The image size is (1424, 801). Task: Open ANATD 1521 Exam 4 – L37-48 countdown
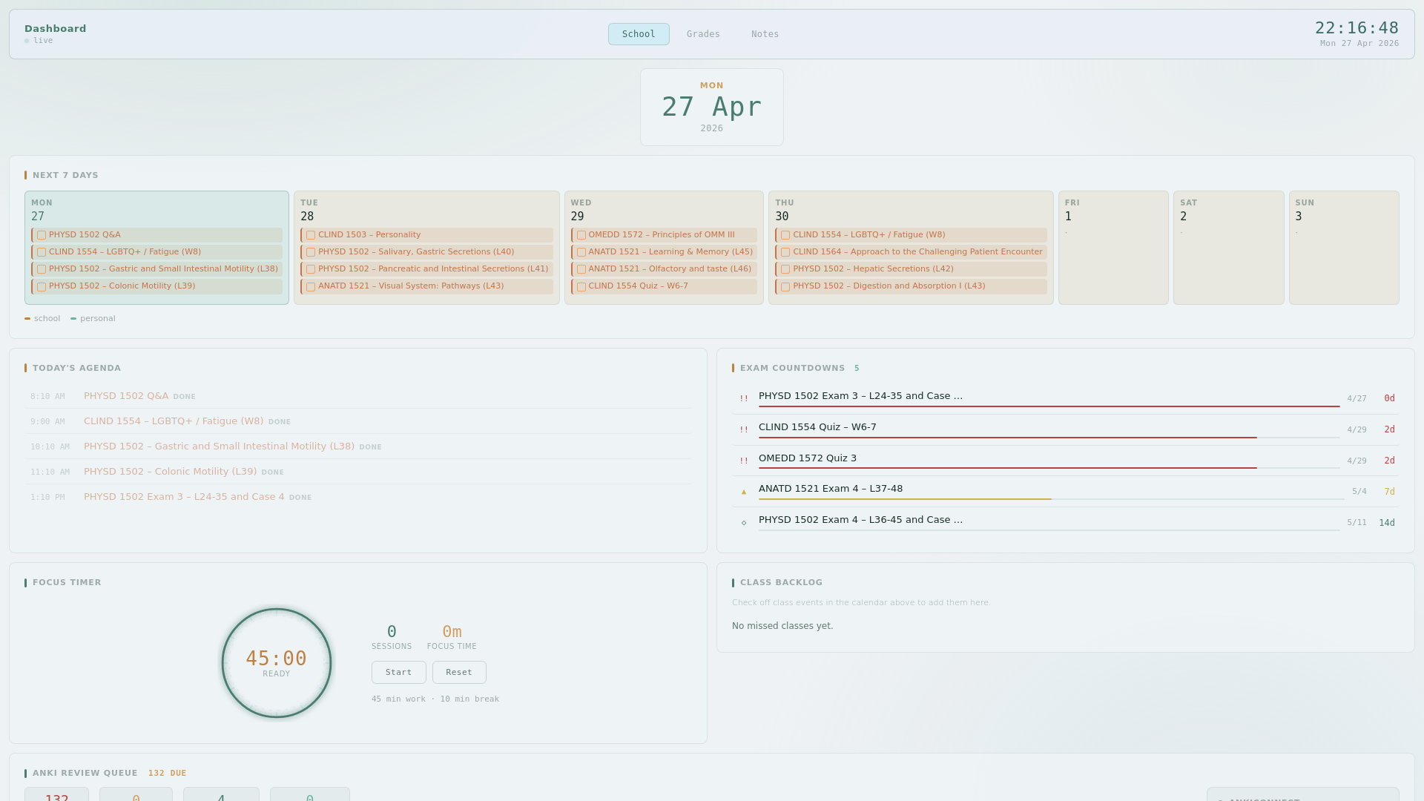[1065, 492]
